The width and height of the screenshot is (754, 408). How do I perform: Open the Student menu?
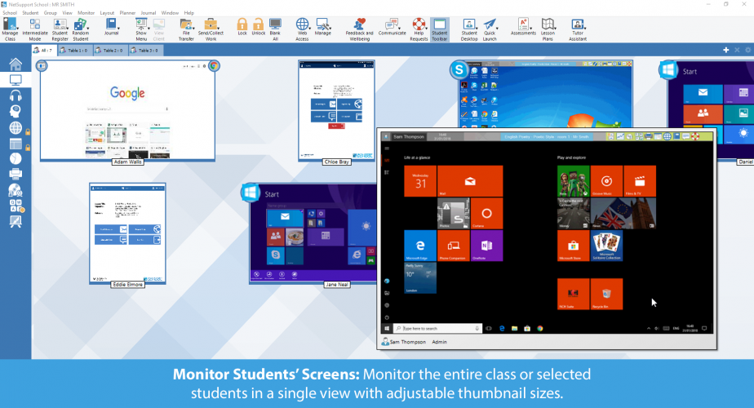pos(30,13)
